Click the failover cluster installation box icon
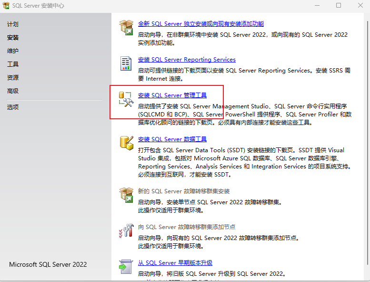Viewport: 370px width, 282px height. 127,195
